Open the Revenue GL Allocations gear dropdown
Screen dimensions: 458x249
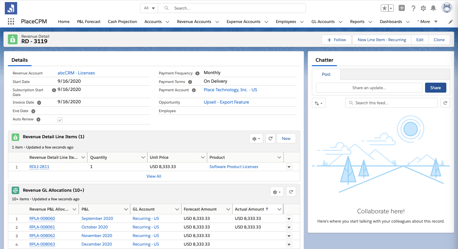277,192
